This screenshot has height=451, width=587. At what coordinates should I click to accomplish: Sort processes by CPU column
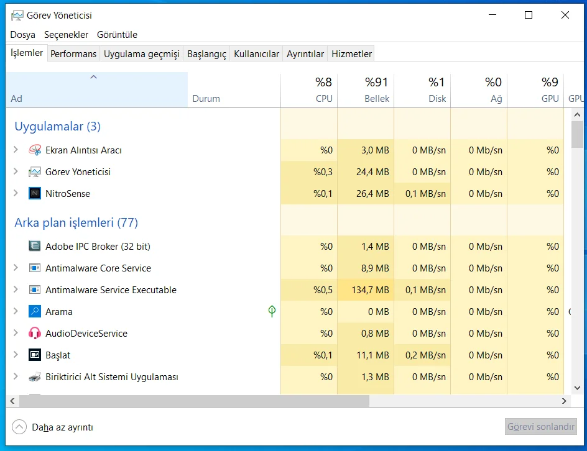[x=309, y=89]
